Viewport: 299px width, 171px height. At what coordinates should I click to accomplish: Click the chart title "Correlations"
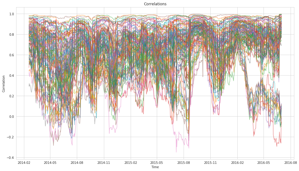[x=155, y=4]
